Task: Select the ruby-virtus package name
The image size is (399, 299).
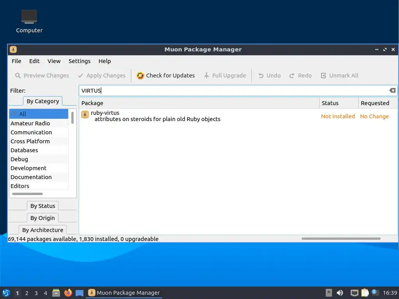Action: click(105, 113)
